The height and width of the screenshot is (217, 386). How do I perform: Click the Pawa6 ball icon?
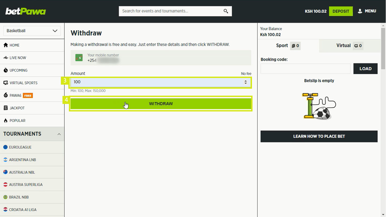(6, 95)
